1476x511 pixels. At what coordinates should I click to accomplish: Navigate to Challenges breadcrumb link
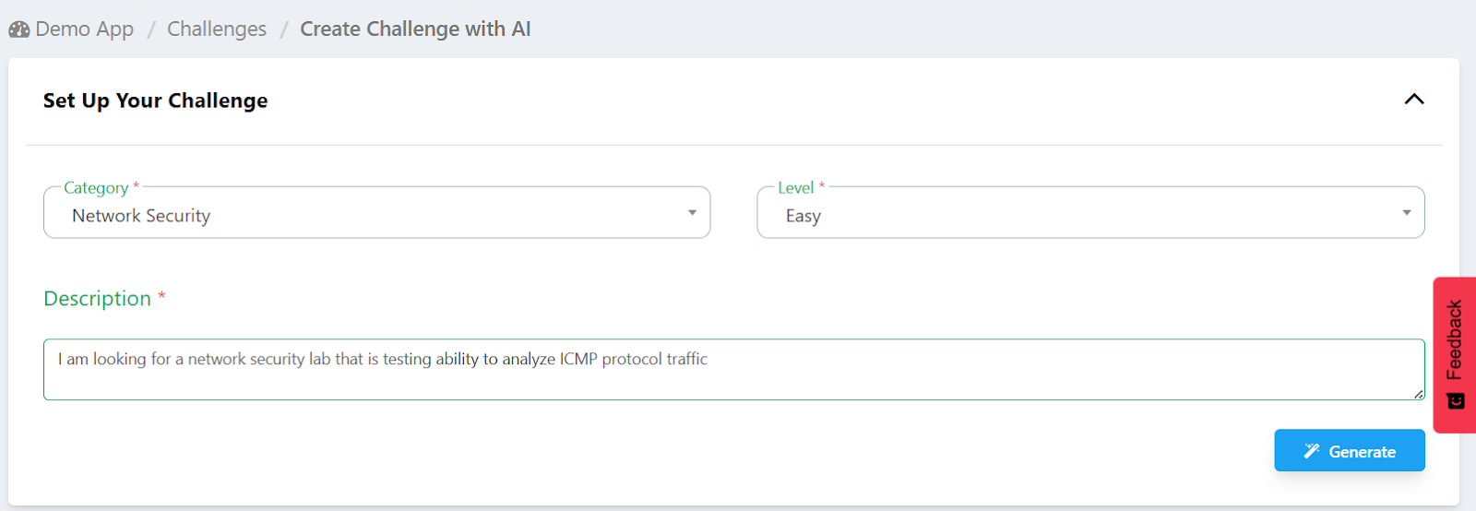pos(217,30)
